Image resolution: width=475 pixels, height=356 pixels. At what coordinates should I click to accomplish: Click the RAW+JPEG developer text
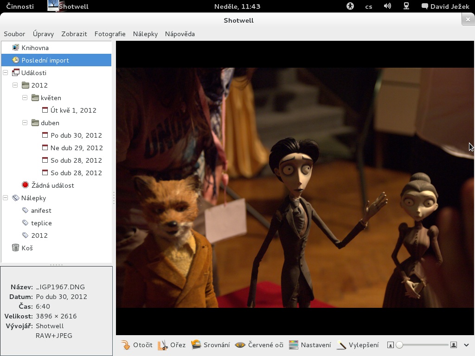[54, 336]
